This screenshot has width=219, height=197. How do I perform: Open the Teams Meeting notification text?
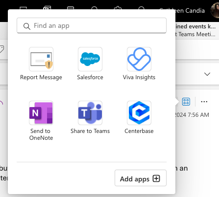click(x=195, y=34)
